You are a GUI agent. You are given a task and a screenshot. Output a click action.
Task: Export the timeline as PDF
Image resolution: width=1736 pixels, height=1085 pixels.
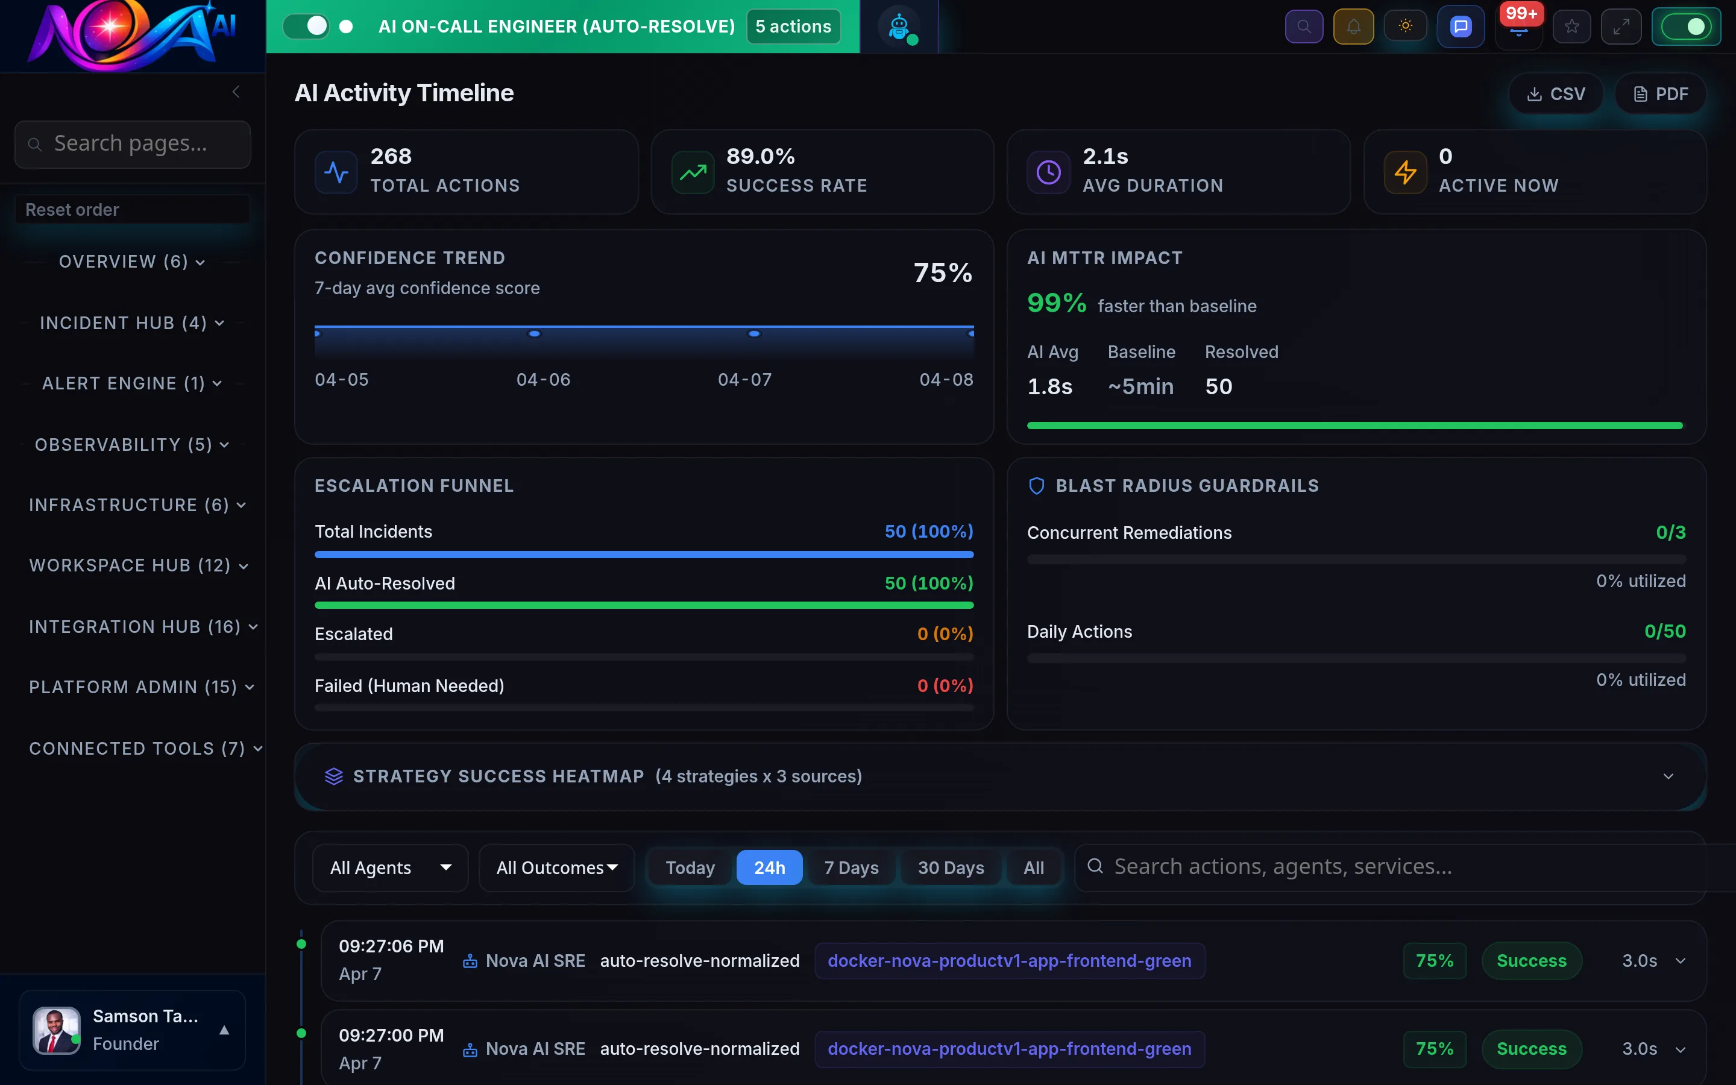(1660, 93)
